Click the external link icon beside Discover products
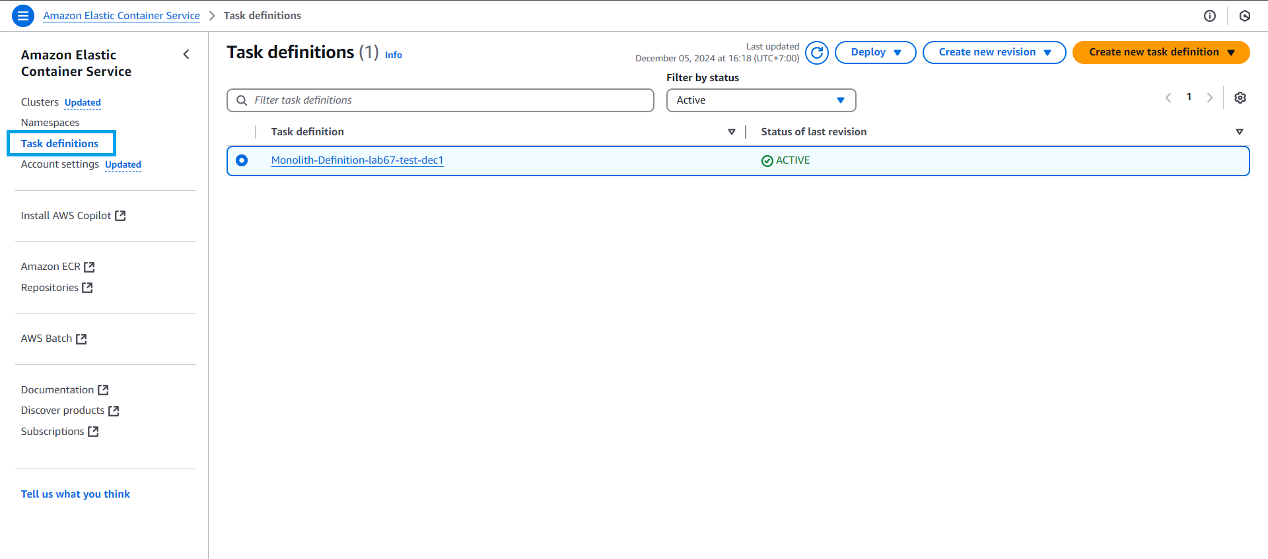 click(x=114, y=411)
